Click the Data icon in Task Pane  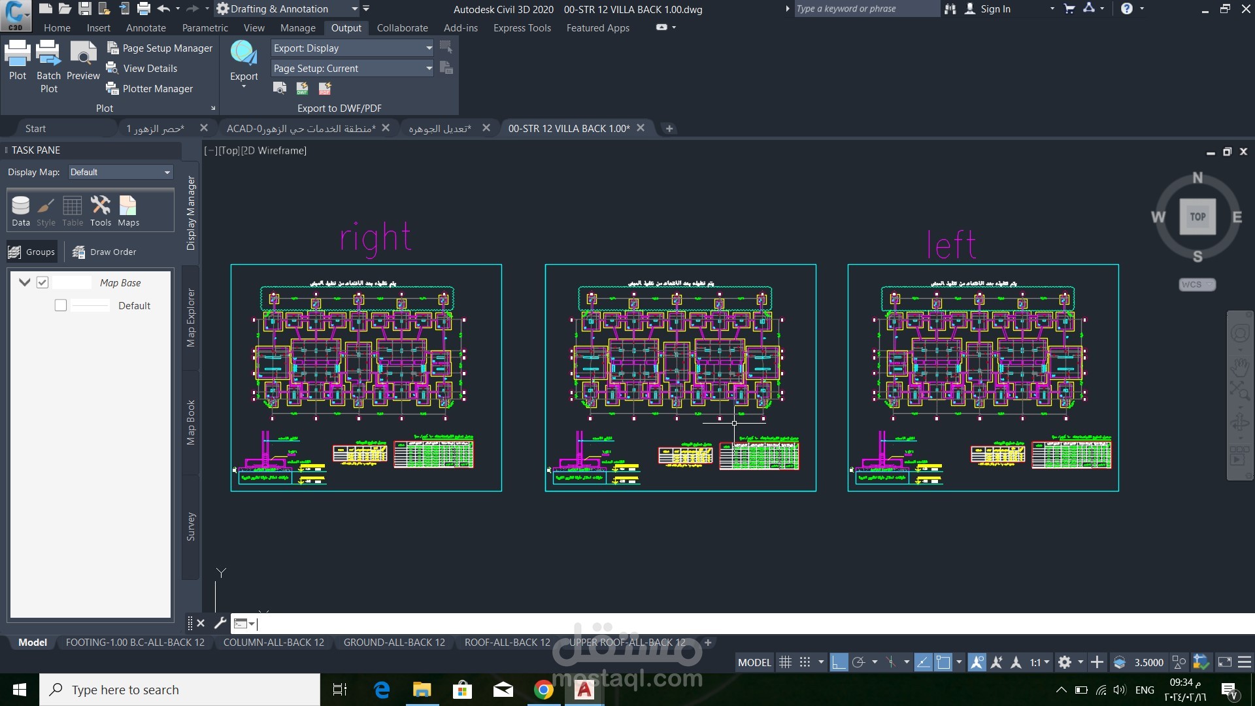[20, 211]
